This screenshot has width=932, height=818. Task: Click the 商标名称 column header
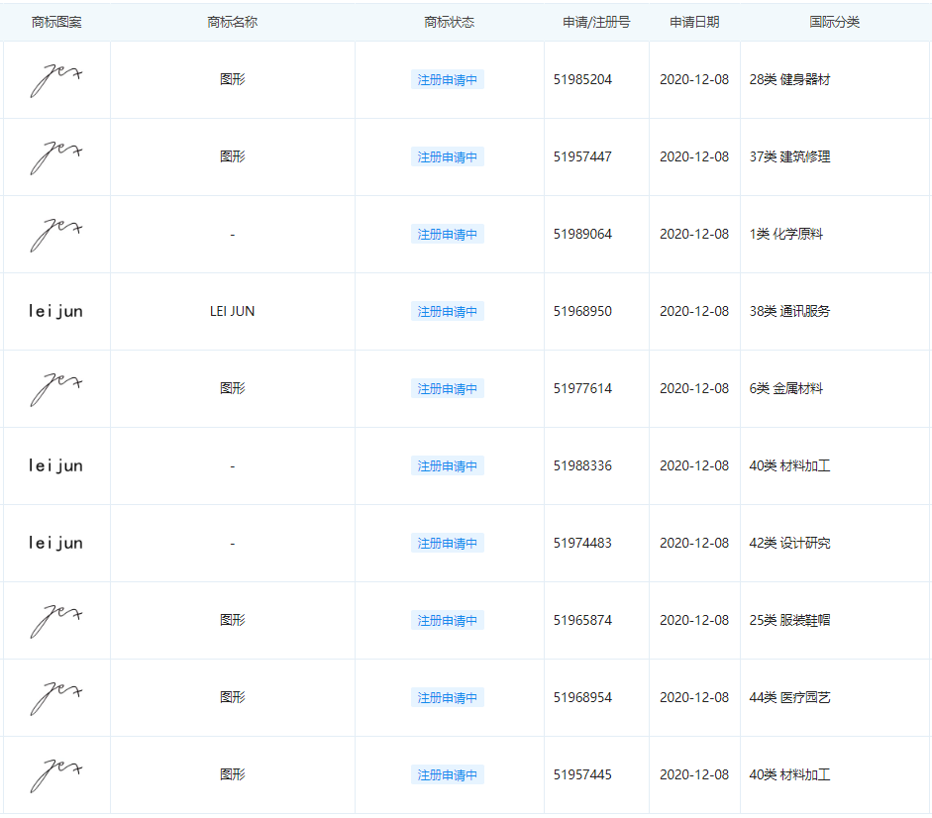coord(233,22)
